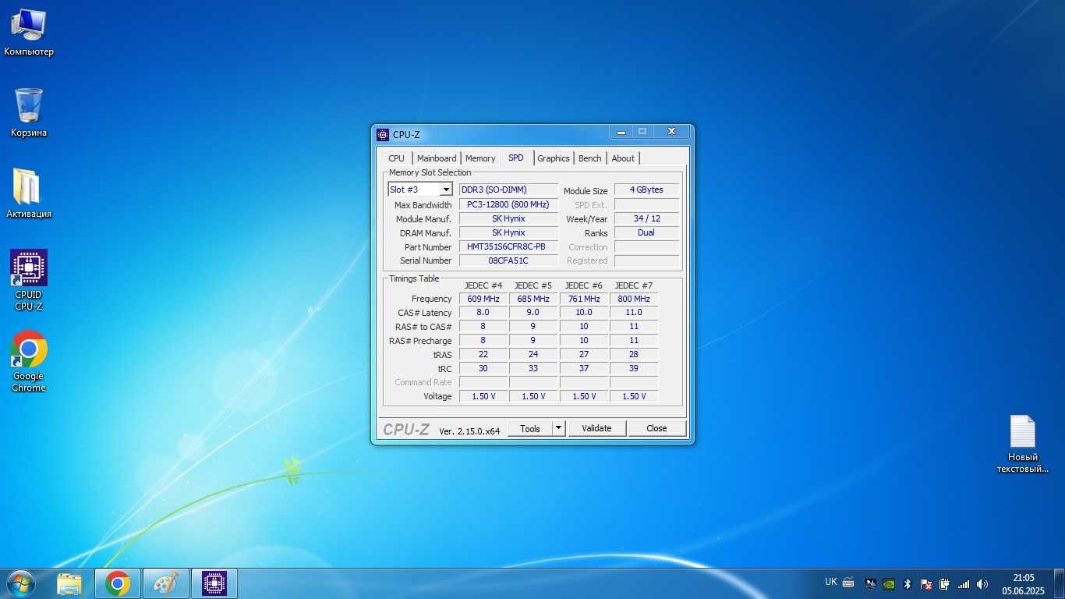Open the on-screen keyboard tray icon
This screenshot has height=599, width=1065.
(x=848, y=583)
